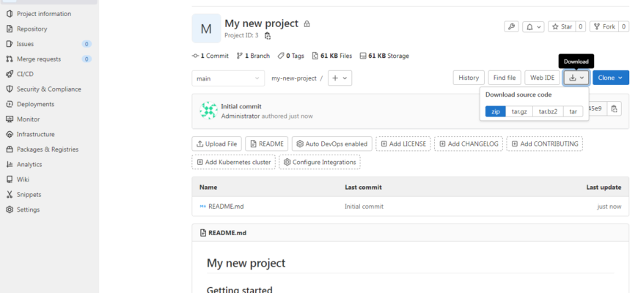Open the Clone dropdown

(x=611, y=78)
